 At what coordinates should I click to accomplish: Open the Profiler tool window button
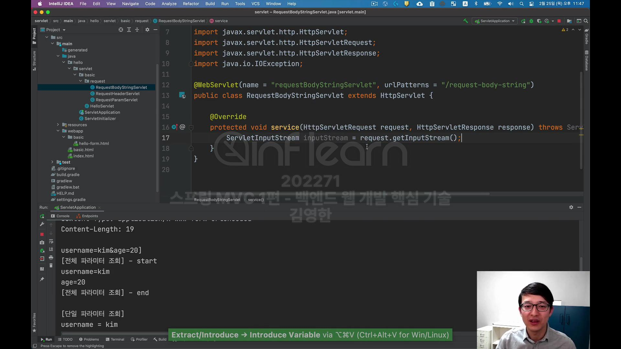pos(139,339)
